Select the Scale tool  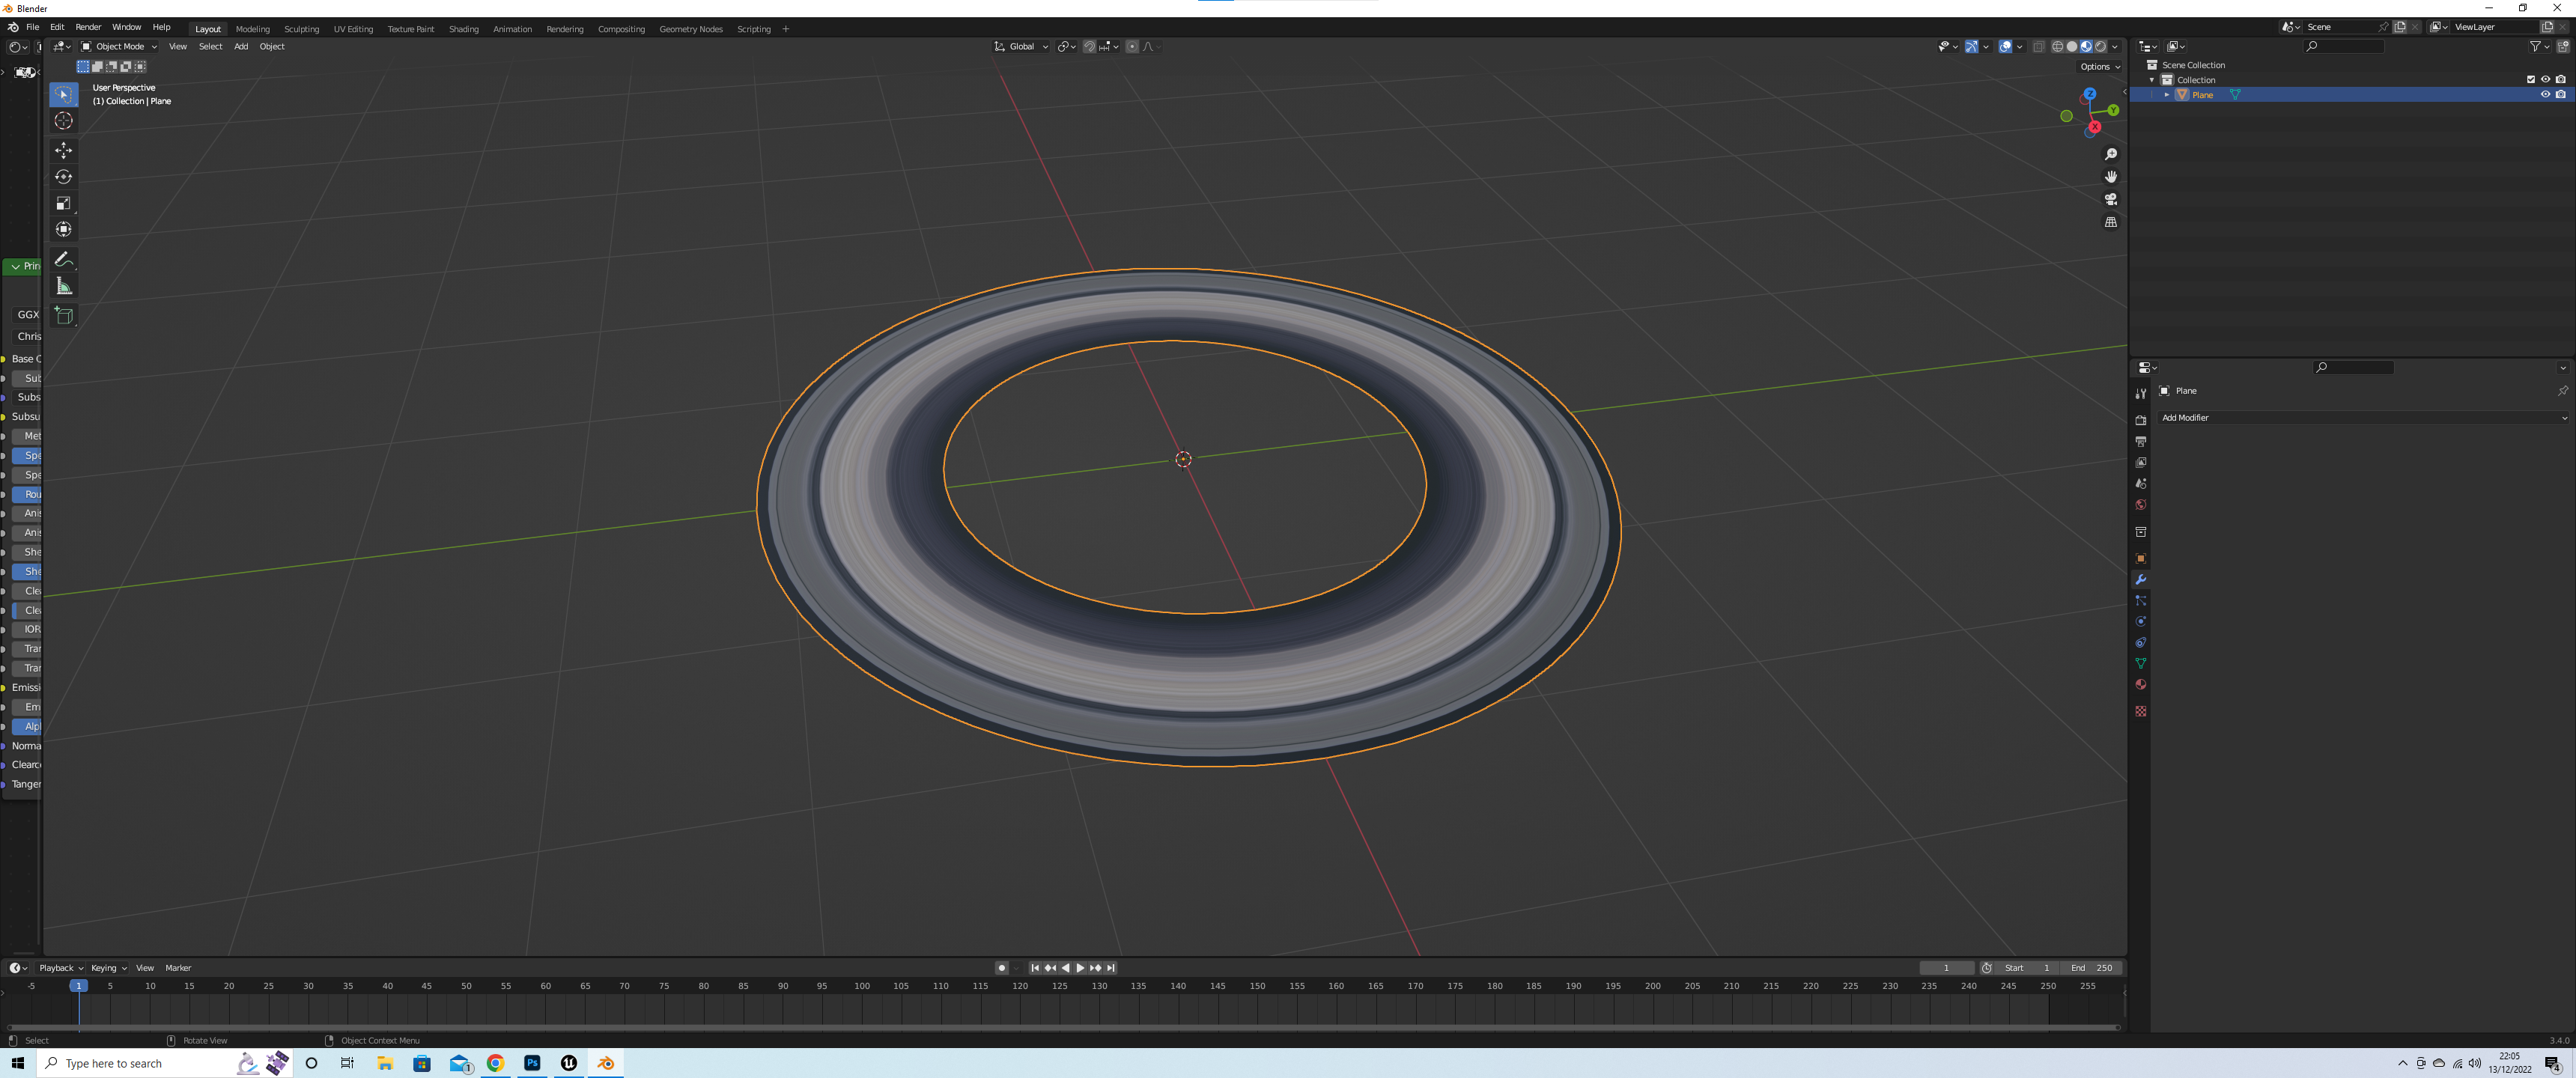(x=63, y=203)
